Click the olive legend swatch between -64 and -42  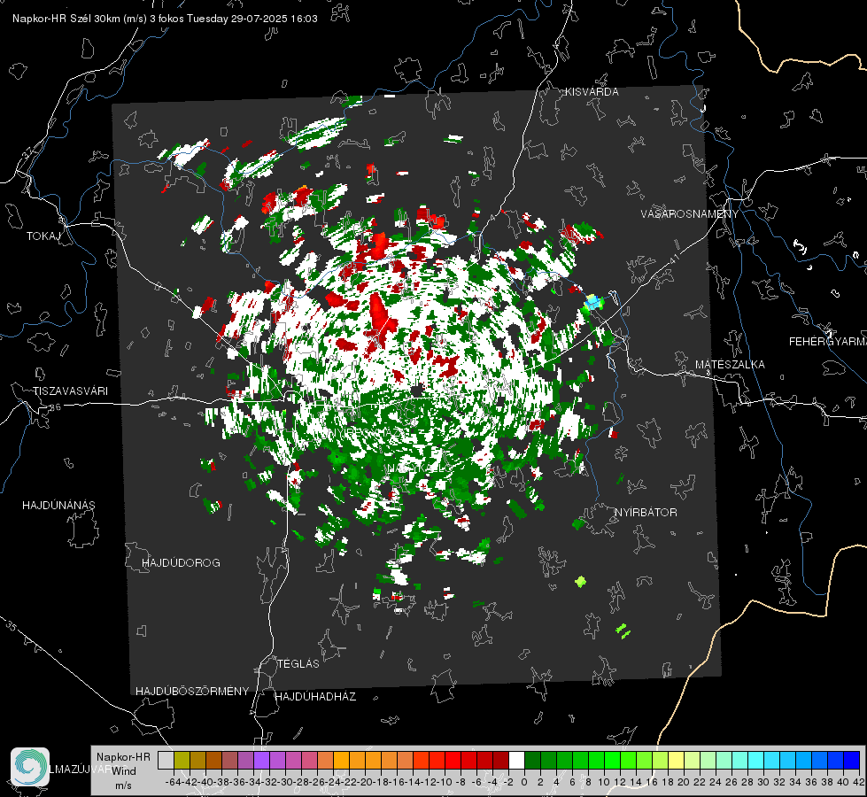coord(182,760)
